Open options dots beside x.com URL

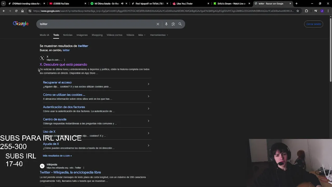(x=65, y=60)
